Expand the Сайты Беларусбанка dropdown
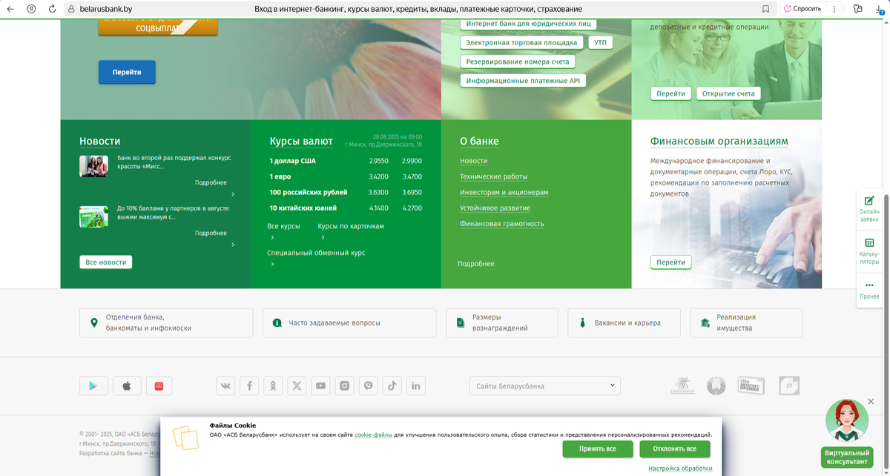This screenshot has width=890, height=476. pos(544,386)
